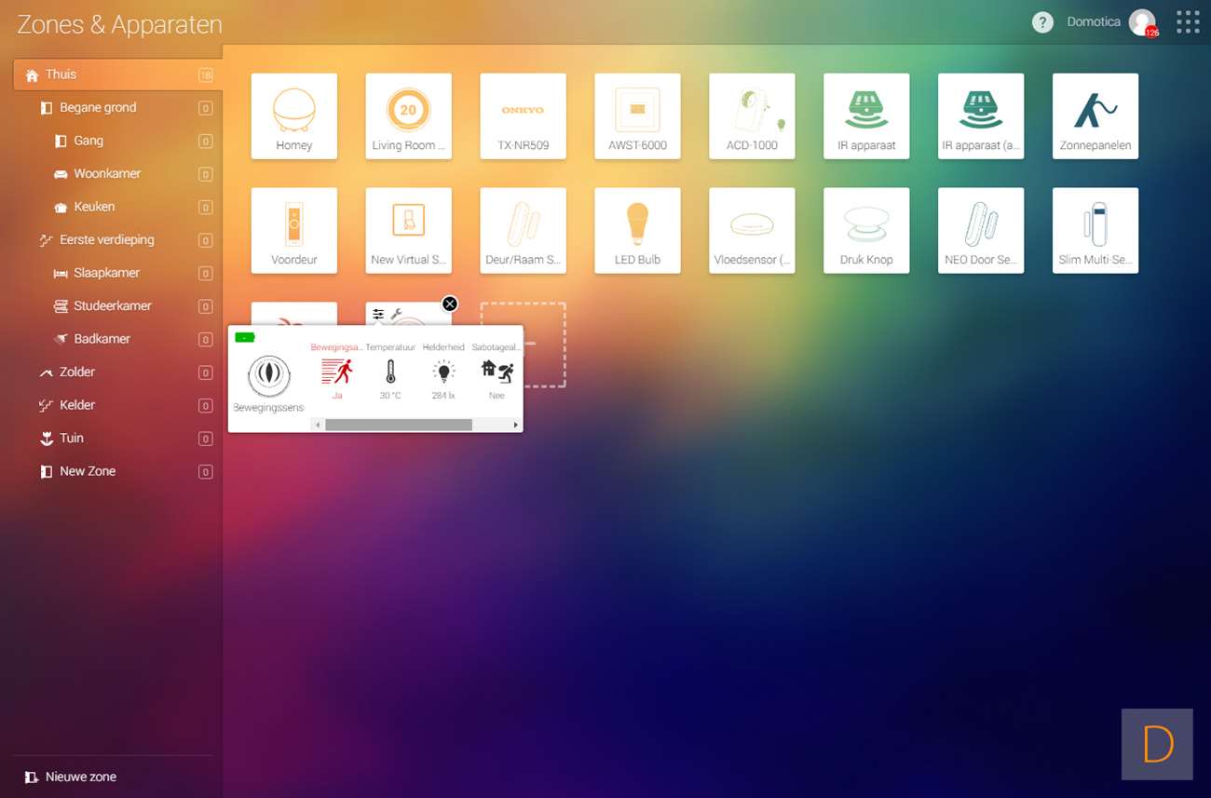Open the help question mark icon
Screen dimensions: 1211x798
[x=1042, y=22]
